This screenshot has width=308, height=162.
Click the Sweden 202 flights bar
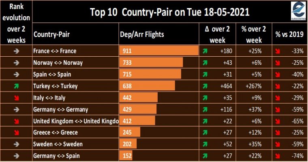[x=128, y=144]
